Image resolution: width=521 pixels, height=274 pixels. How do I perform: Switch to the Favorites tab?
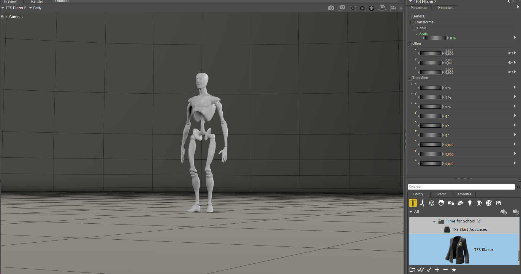click(464, 194)
